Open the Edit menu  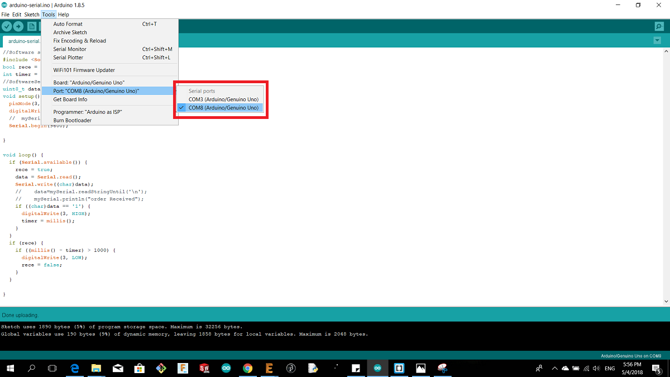17,15
